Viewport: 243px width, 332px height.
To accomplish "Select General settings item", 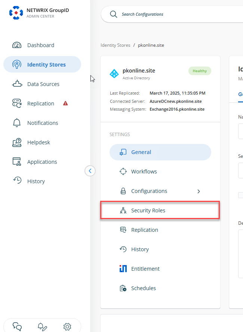I will [x=160, y=152].
